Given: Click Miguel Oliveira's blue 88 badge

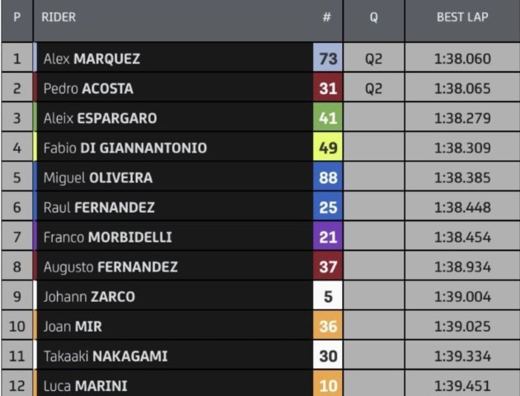Looking at the screenshot, I should pos(328,177).
